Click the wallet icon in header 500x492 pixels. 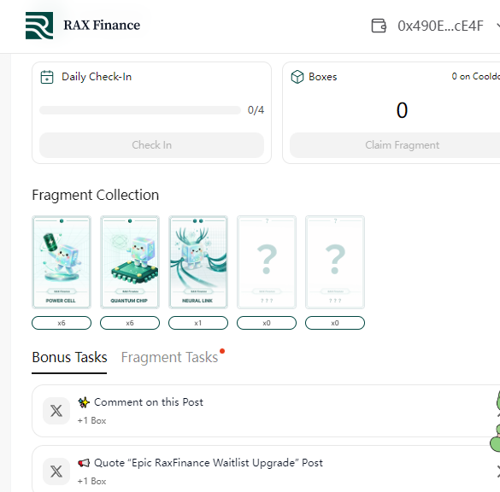coord(379,26)
